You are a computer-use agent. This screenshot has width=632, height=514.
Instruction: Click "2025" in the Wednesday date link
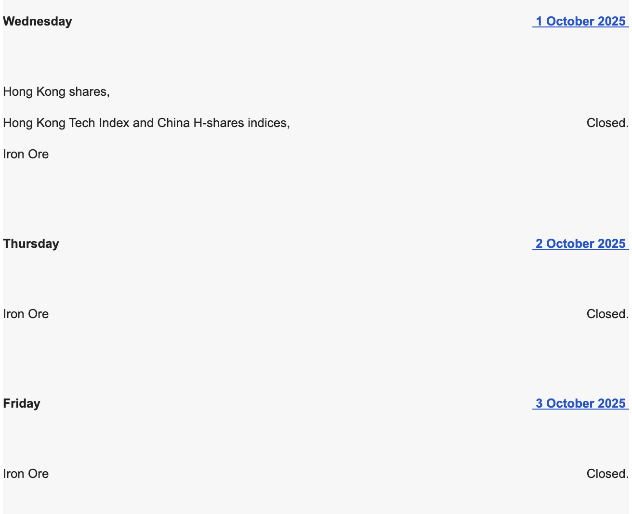coord(611,22)
